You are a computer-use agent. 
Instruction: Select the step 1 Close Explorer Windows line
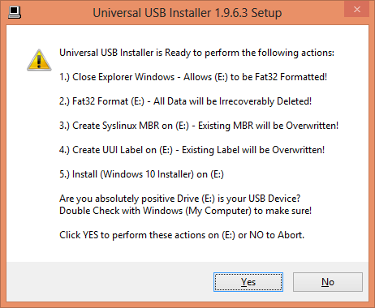pos(193,77)
